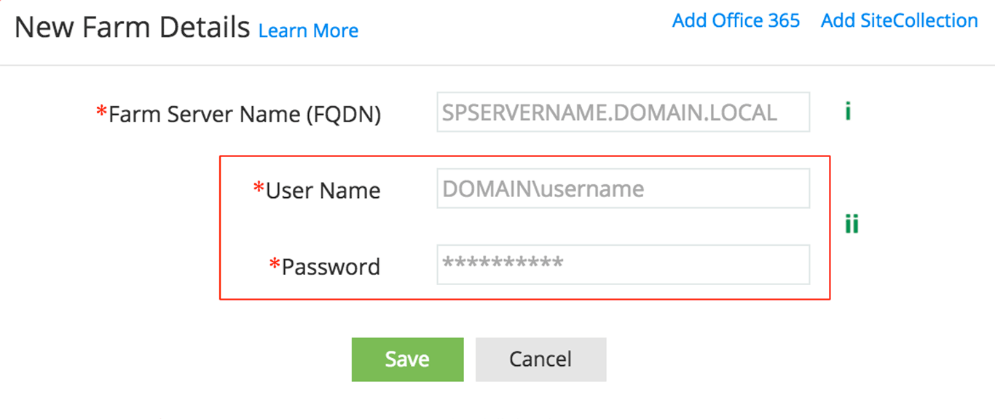Screen dimensions: 995x419
Task: Click the green 'ii' info icon beside credentials
Action: [x=851, y=224]
